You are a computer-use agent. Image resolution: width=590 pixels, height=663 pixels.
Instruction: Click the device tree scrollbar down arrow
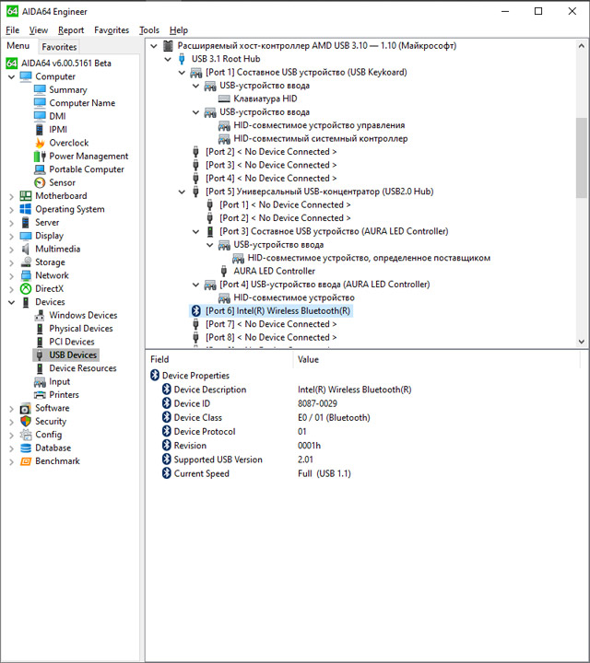582,342
